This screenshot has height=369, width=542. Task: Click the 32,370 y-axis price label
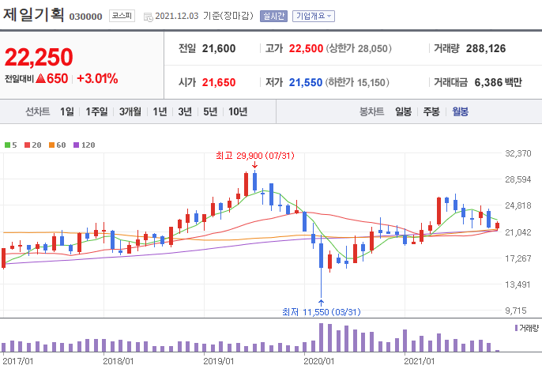(x=518, y=153)
